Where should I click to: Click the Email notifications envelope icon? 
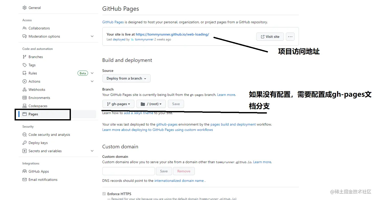[25, 180]
